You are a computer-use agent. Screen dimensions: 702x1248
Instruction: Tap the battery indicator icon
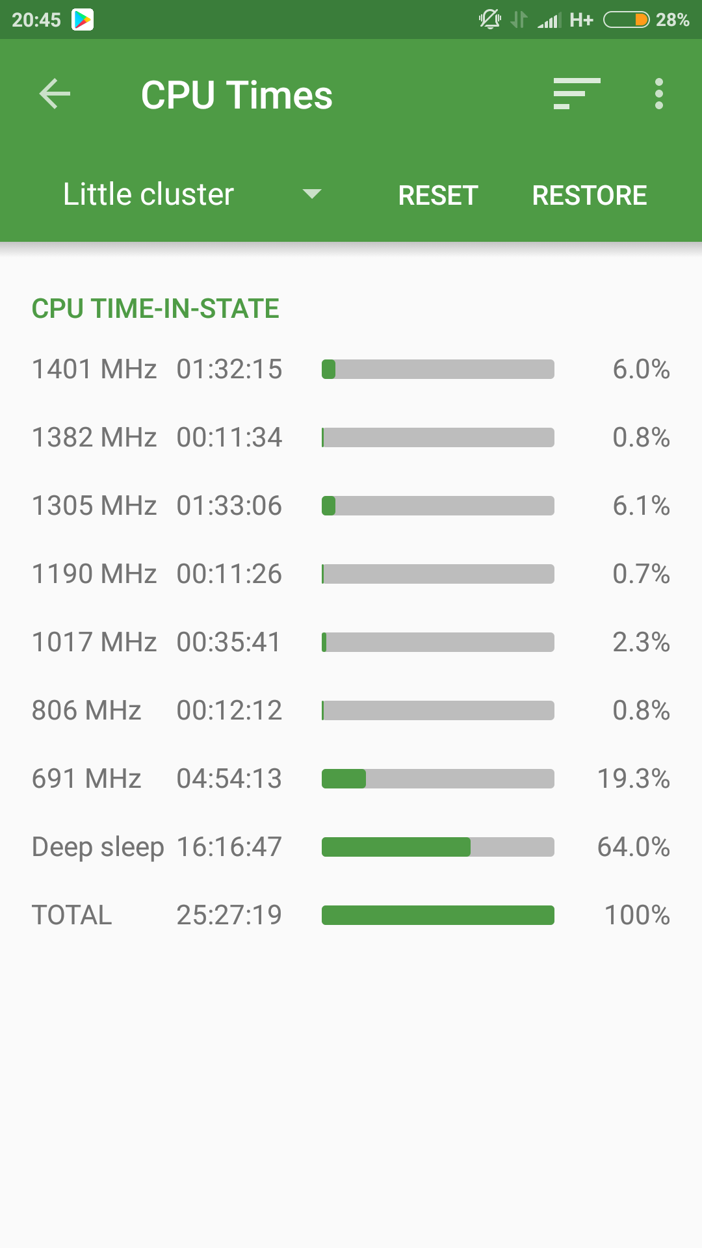pyautogui.click(x=626, y=19)
